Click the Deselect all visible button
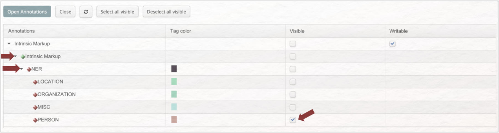The image size is (499, 133). (x=167, y=12)
